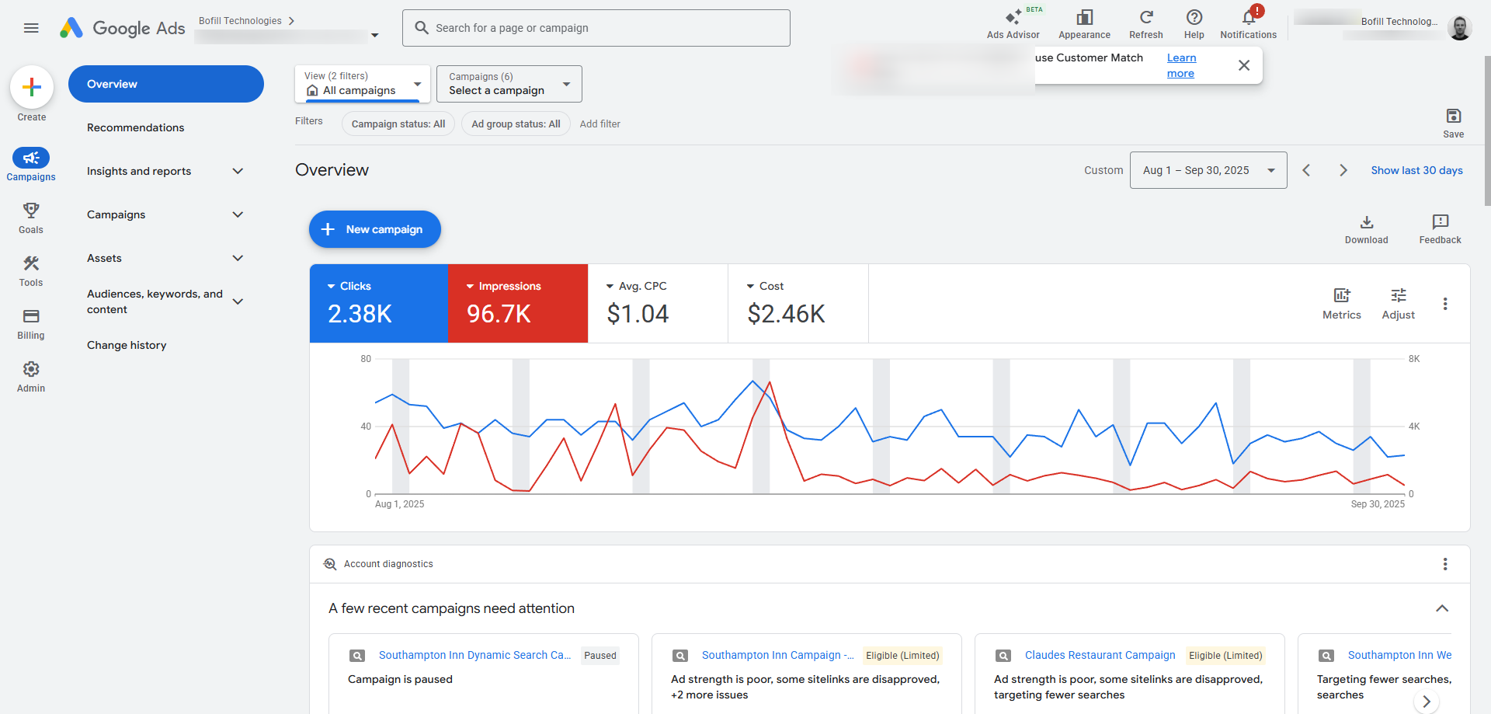Viewport: 1491px width, 714px height.
Task: Open the date range dropdown
Action: coord(1208,170)
